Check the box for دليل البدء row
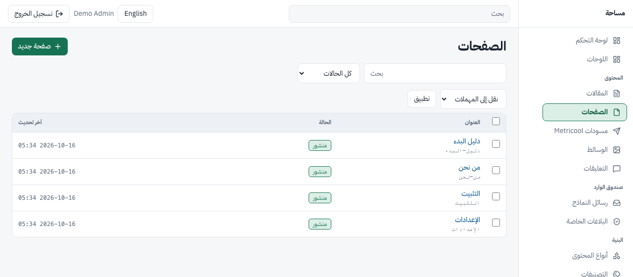 pos(496,144)
